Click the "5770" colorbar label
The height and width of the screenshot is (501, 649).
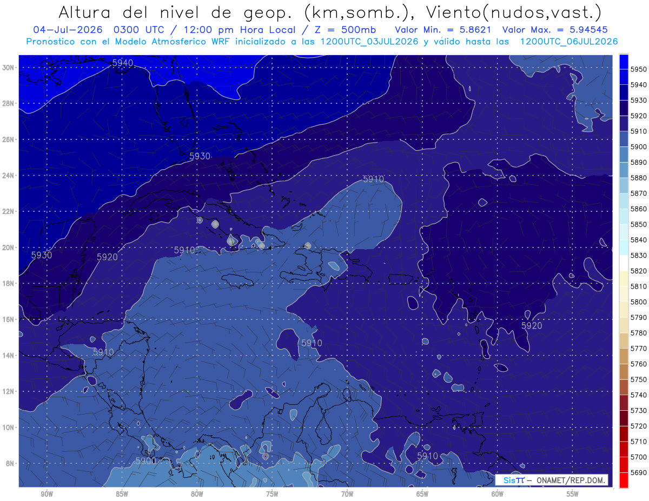coord(639,349)
